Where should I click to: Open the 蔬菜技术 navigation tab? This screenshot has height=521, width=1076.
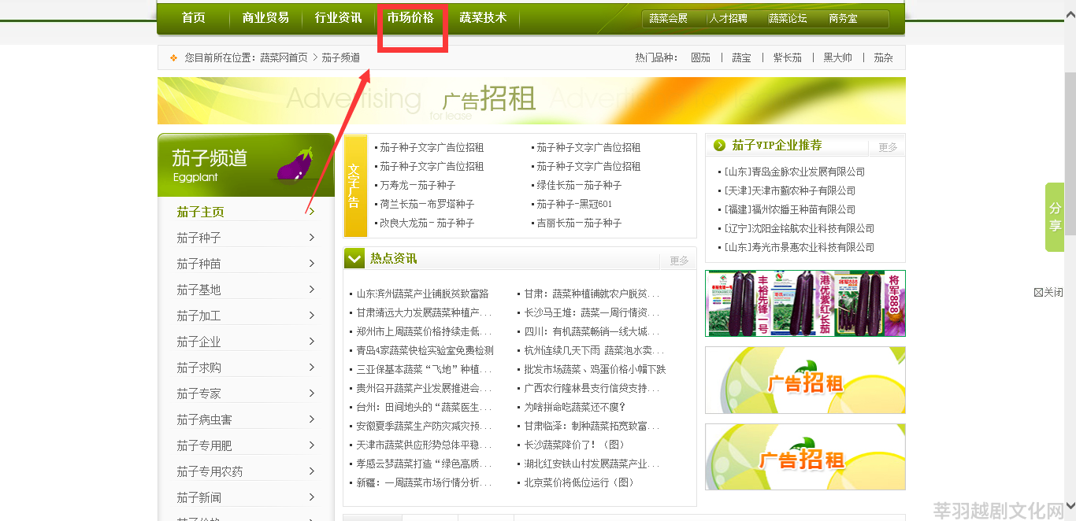click(x=484, y=18)
